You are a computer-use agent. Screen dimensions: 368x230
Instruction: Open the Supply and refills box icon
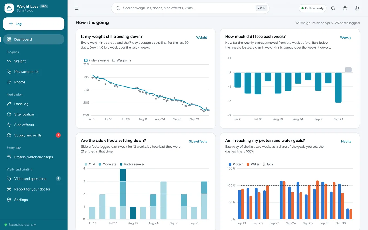[9, 135]
